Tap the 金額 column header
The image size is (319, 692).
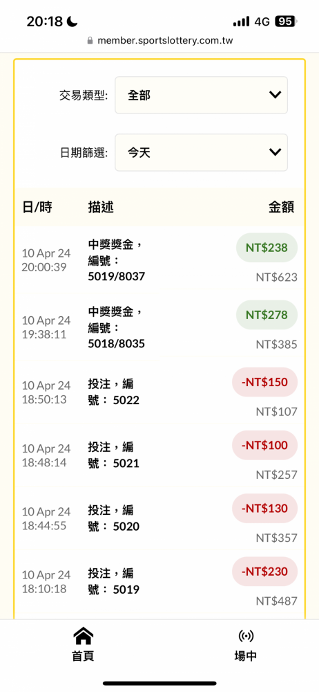pyautogui.click(x=282, y=208)
